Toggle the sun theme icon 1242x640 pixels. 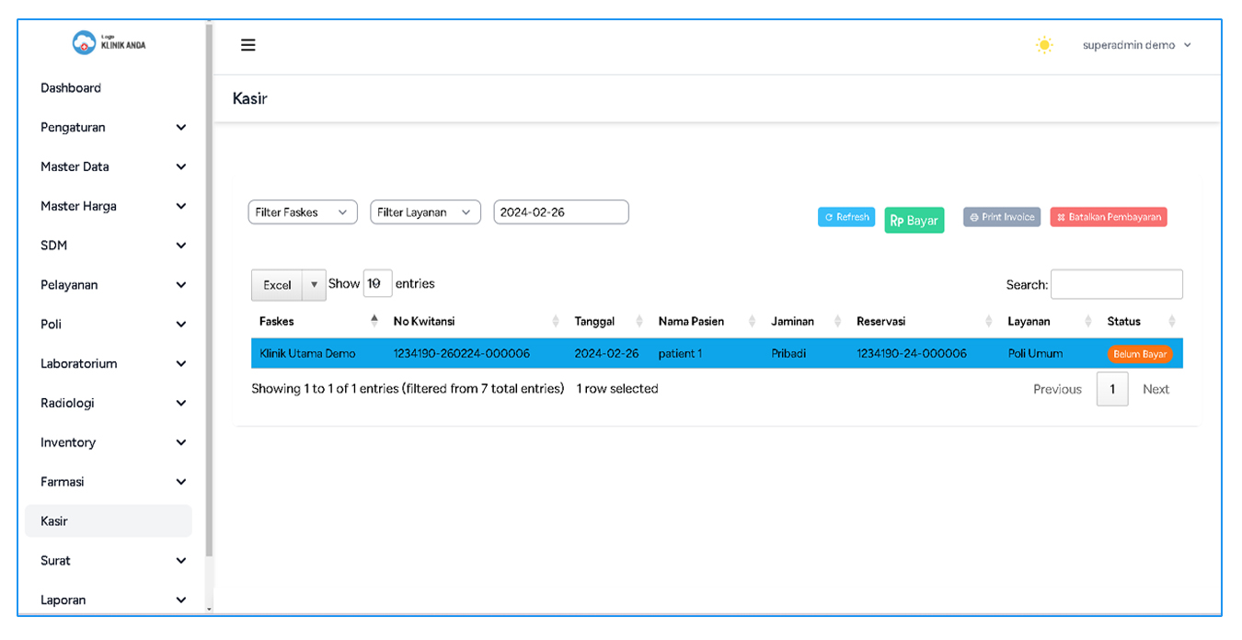pos(1043,45)
